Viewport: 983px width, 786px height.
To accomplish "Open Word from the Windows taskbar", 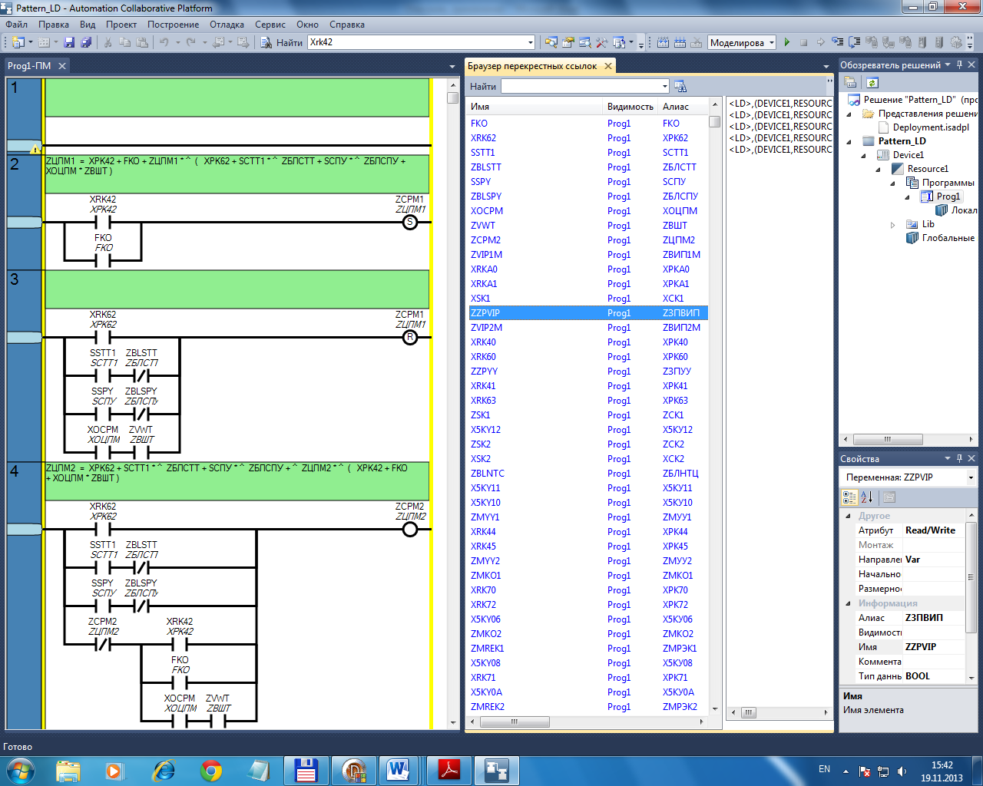I will coord(399,770).
